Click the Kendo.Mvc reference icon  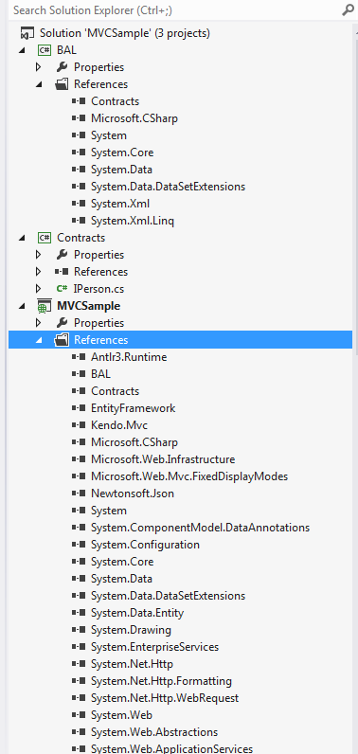79,425
